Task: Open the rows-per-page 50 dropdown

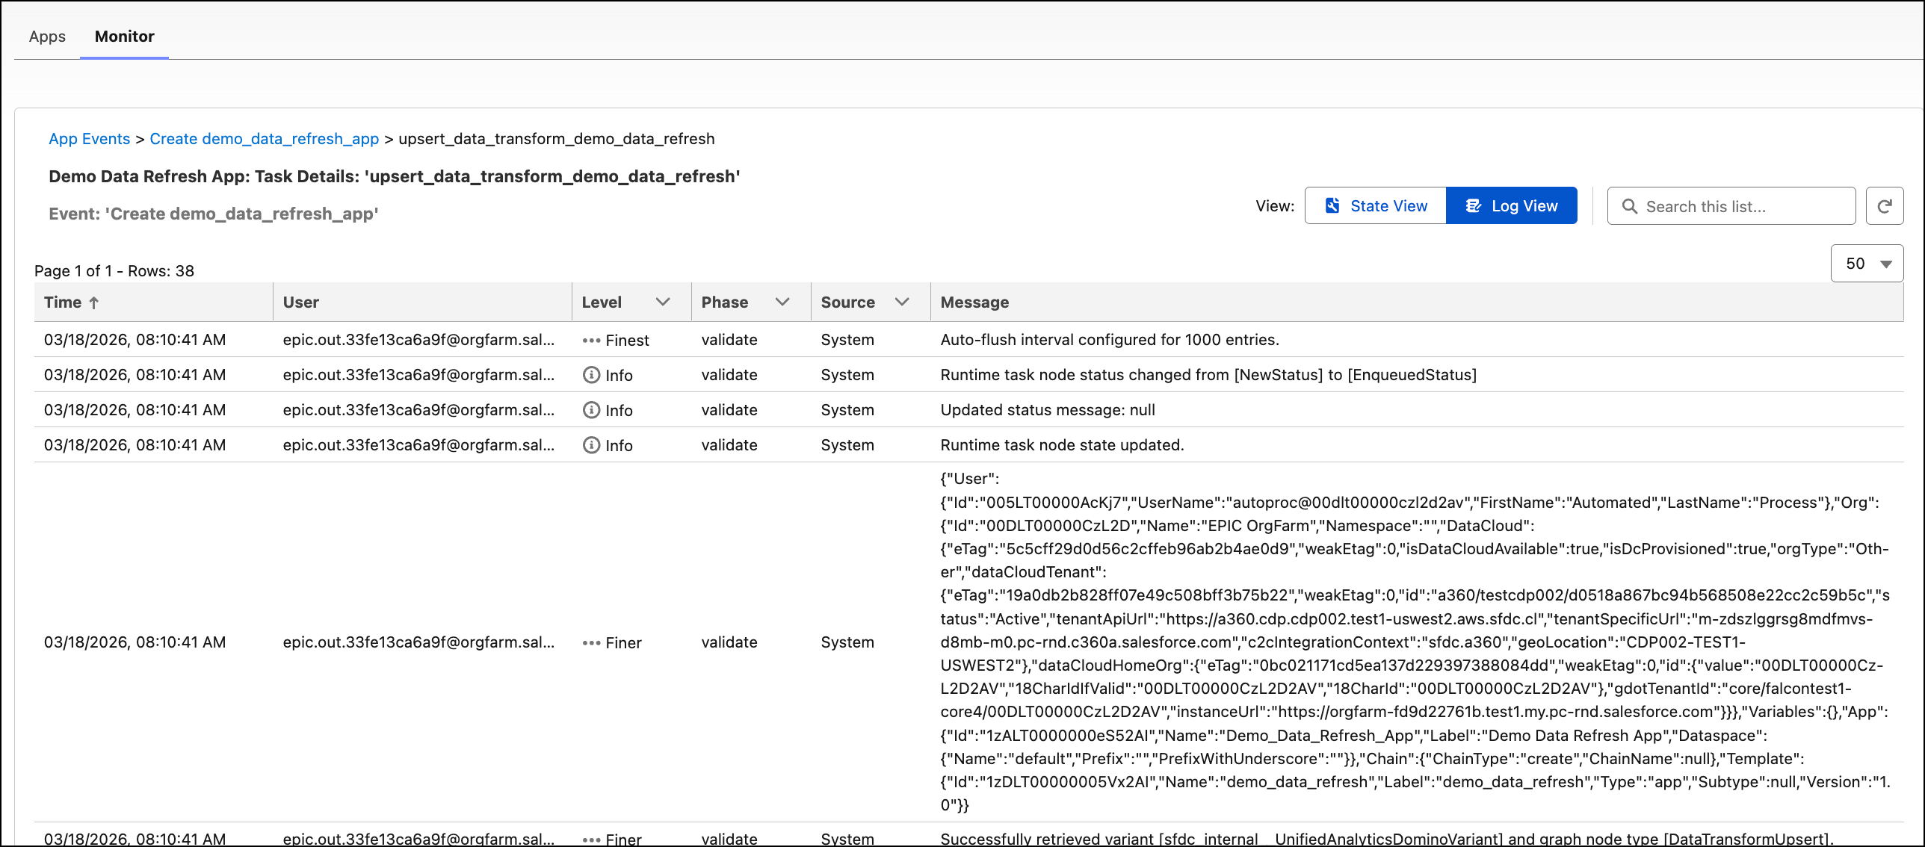Action: click(x=1867, y=264)
